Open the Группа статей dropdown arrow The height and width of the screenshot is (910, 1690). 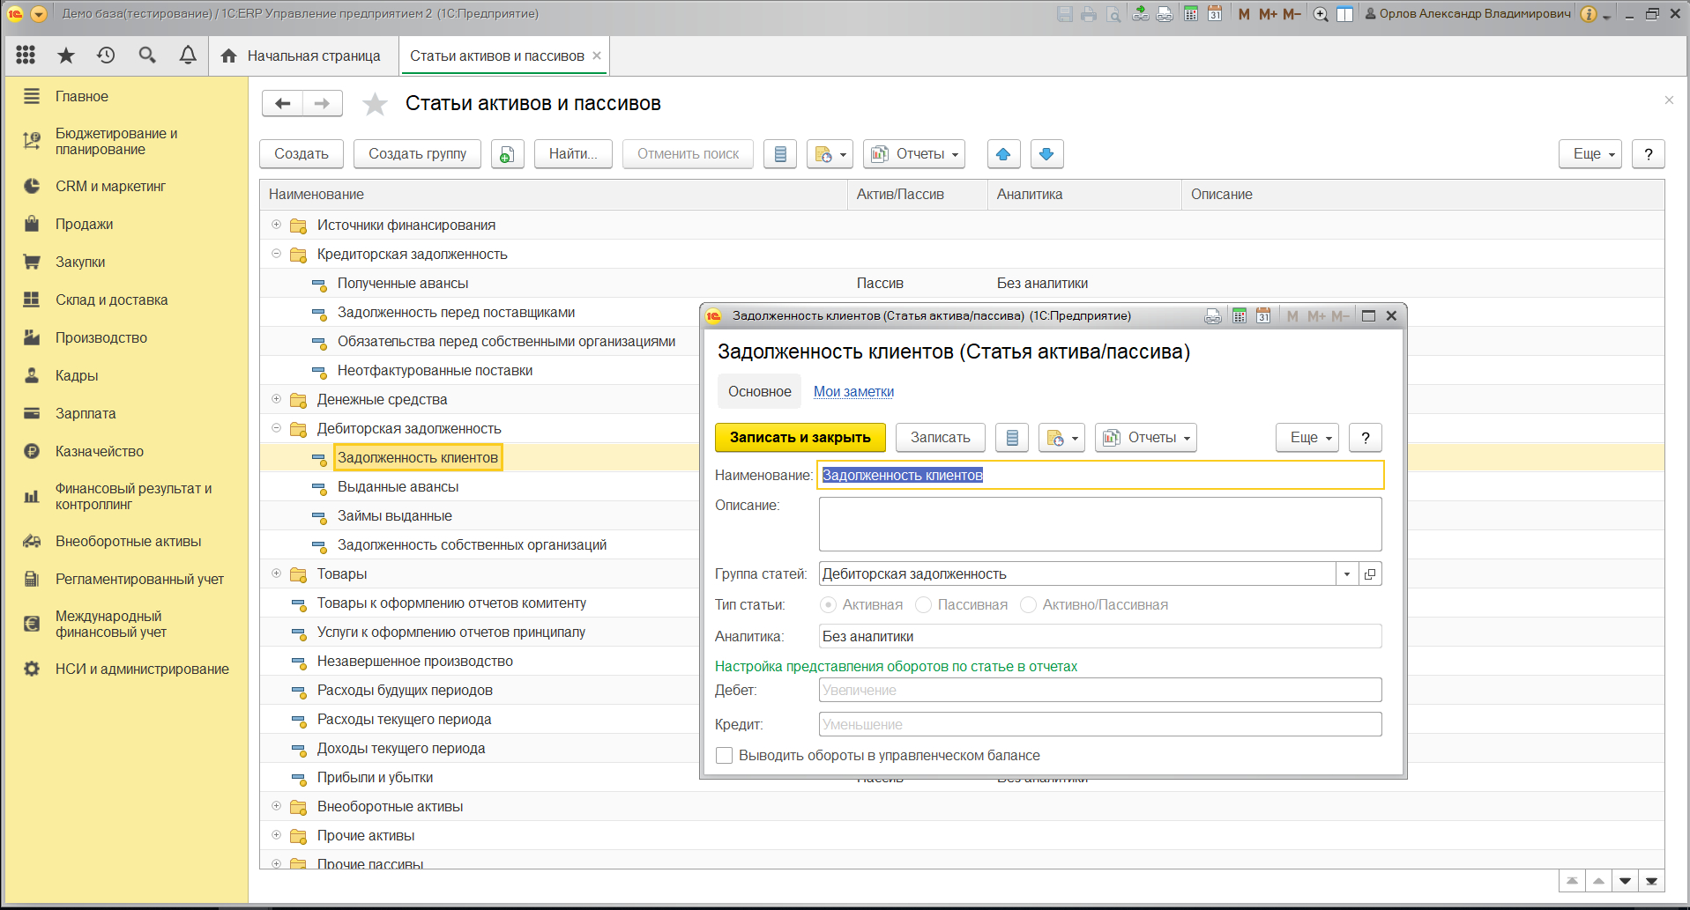[1347, 574]
